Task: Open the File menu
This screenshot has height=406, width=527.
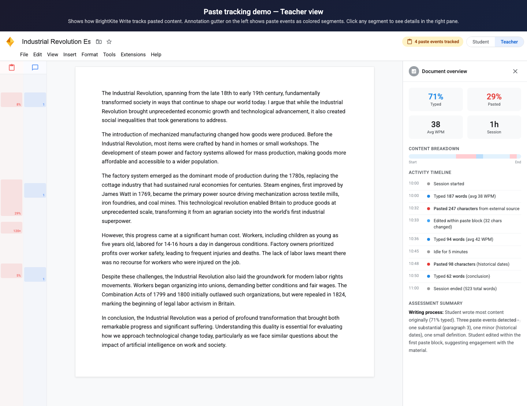Action: pos(24,54)
